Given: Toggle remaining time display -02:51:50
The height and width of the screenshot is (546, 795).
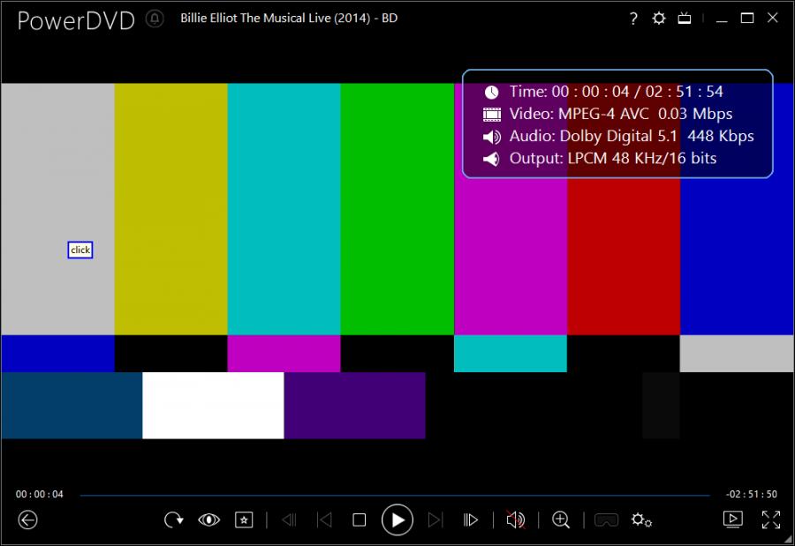Looking at the screenshot, I should point(752,494).
